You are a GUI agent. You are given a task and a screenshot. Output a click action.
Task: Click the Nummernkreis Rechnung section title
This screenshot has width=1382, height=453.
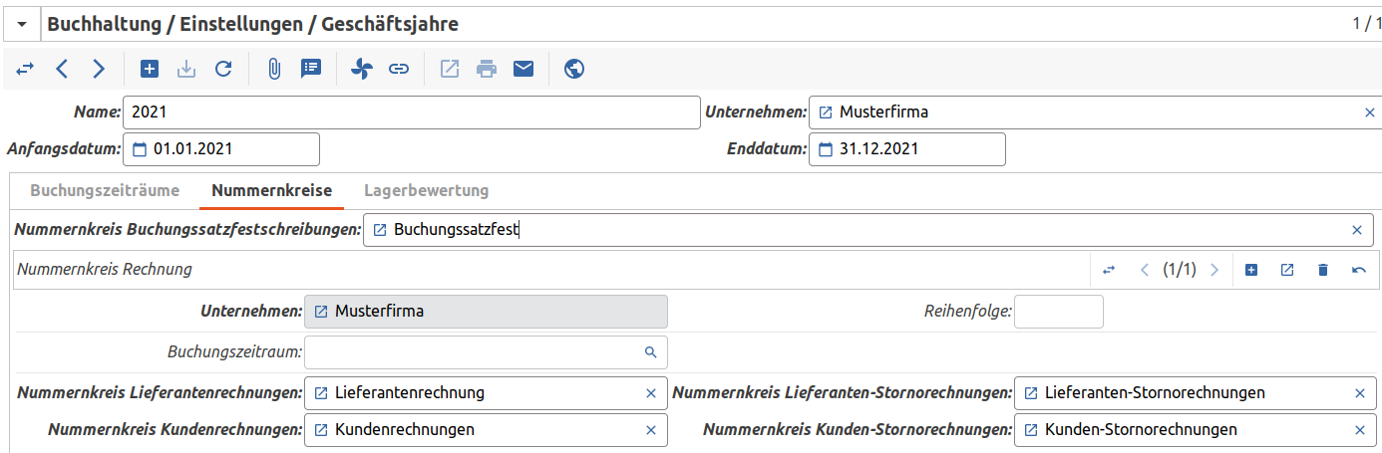[105, 270]
